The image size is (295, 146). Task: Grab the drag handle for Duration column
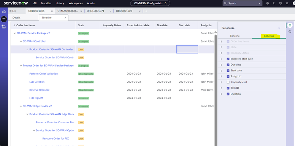pyautogui.click(x=221, y=94)
